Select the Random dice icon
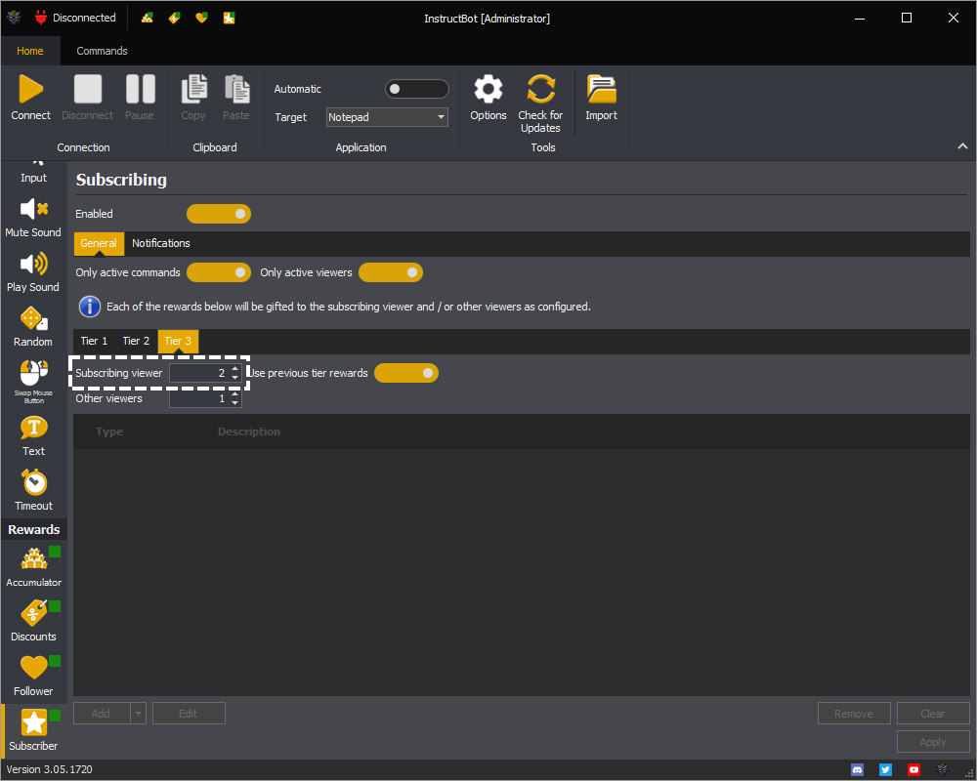The height and width of the screenshot is (781, 977). [33, 319]
